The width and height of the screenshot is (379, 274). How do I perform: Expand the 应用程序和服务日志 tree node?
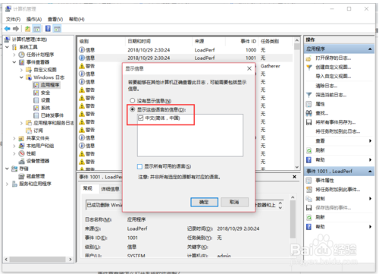click(22, 123)
